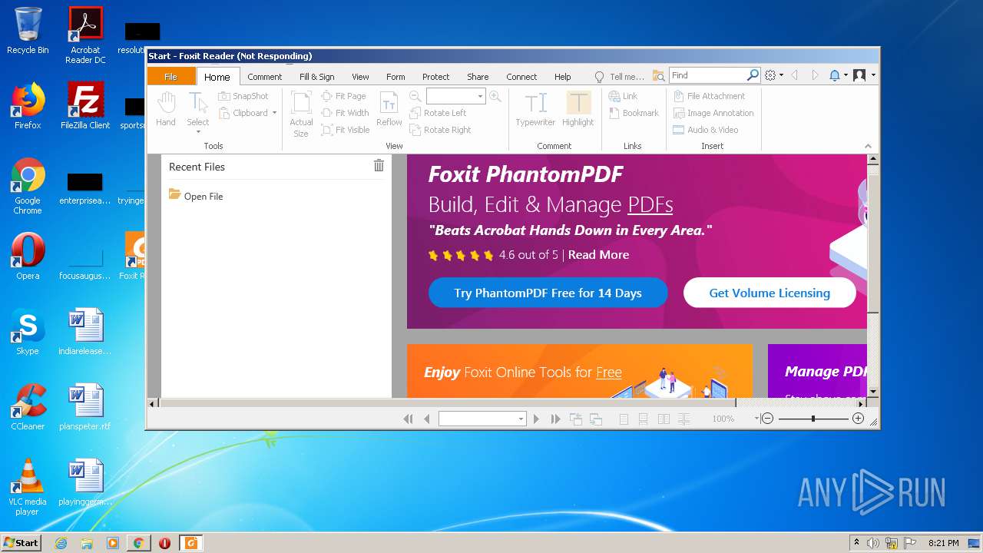Open the user account dropdown

[x=864, y=75]
